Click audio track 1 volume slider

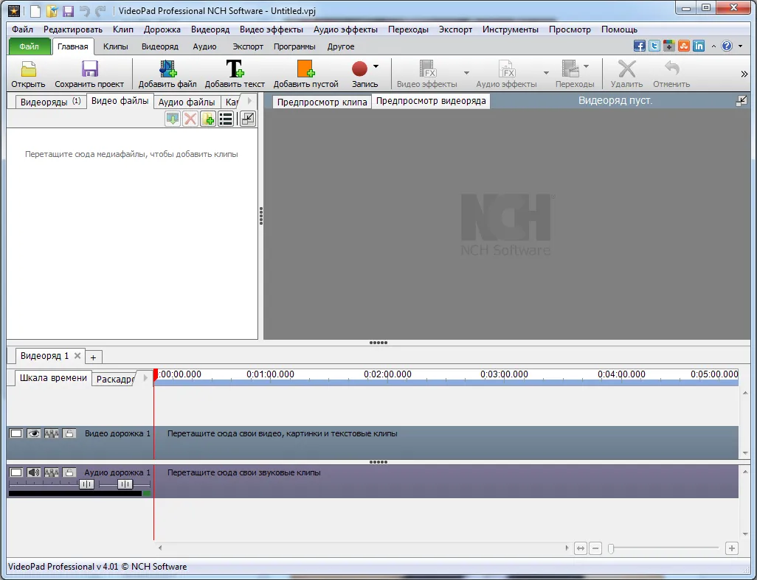coord(86,484)
